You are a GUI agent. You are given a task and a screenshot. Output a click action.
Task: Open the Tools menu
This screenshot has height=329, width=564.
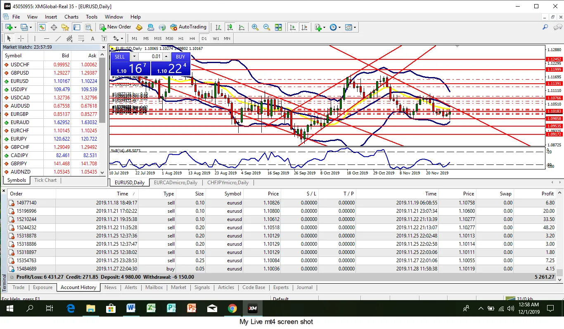pyautogui.click(x=92, y=17)
